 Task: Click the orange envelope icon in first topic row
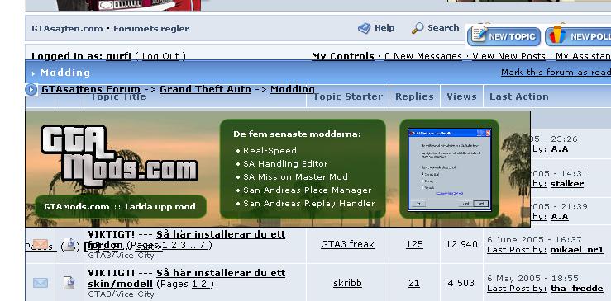click(x=41, y=244)
